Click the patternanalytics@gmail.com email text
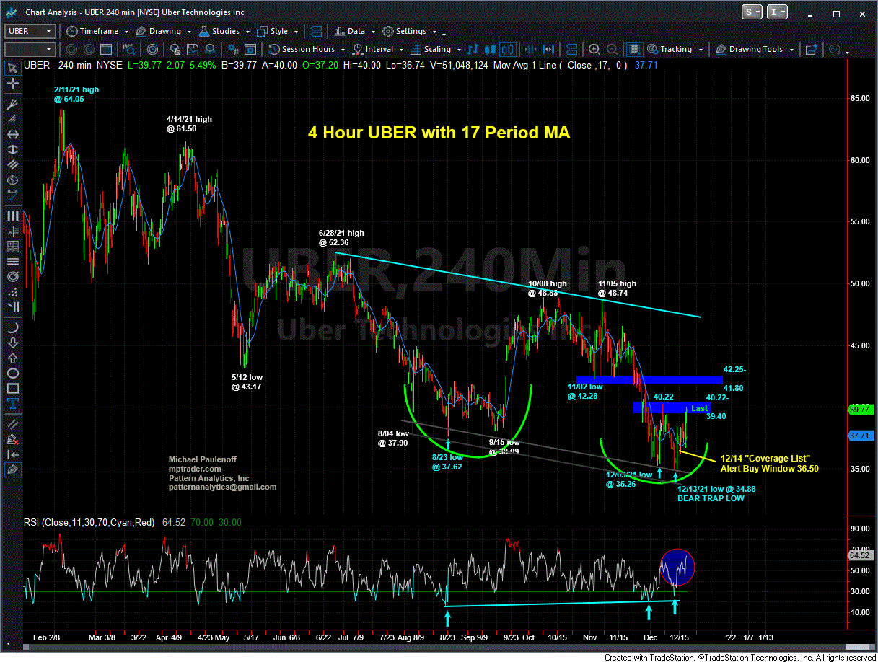The image size is (878, 662). pyautogui.click(x=222, y=487)
